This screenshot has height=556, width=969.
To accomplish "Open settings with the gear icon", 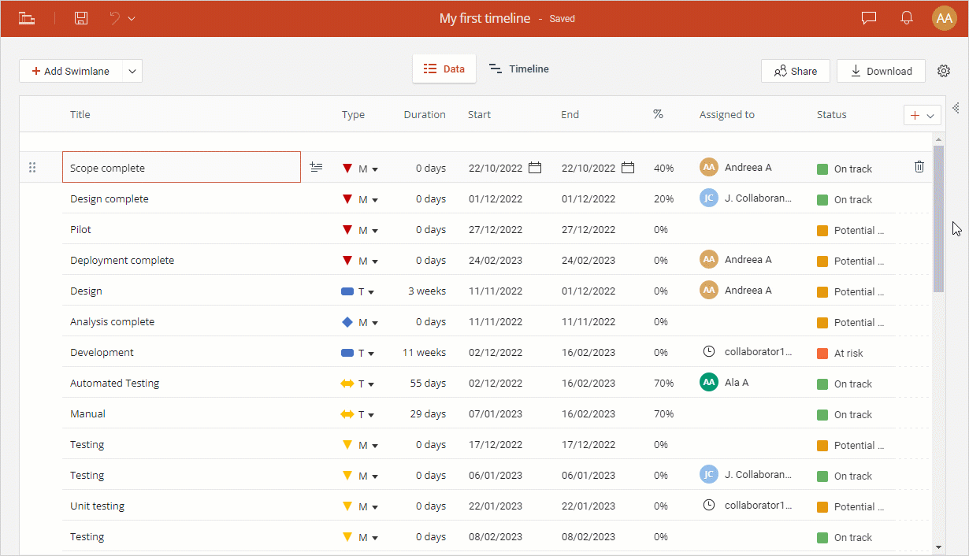I will (x=944, y=70).
